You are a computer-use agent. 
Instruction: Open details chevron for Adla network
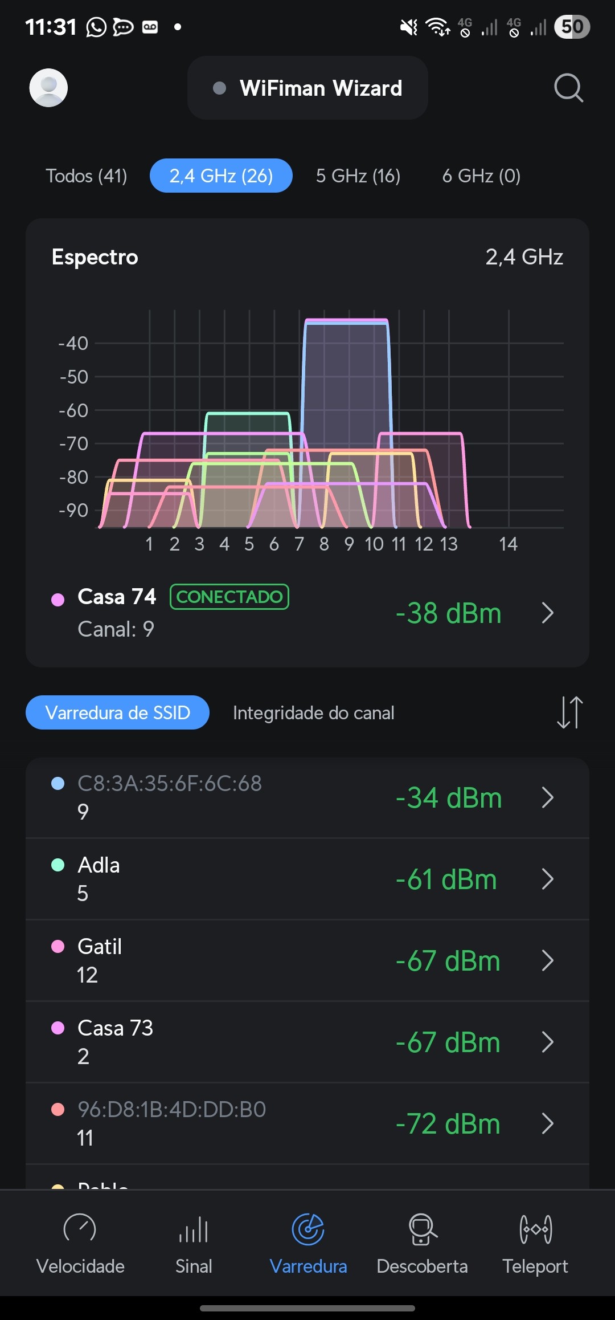[x=547, y=879]
